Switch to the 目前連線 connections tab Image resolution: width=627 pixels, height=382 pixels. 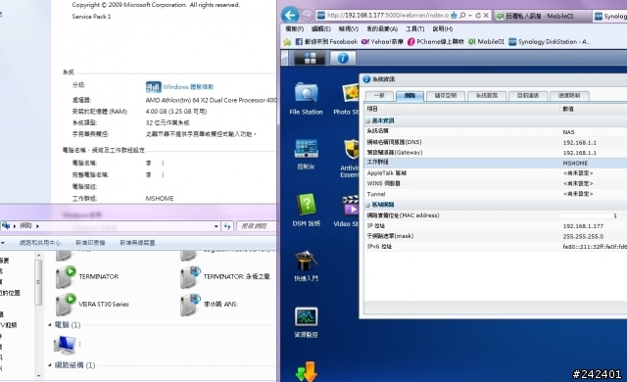(528, 96)
